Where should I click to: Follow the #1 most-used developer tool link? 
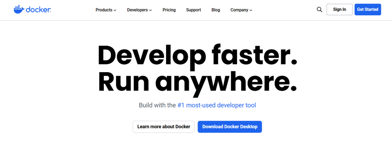[x=217, y=105]
